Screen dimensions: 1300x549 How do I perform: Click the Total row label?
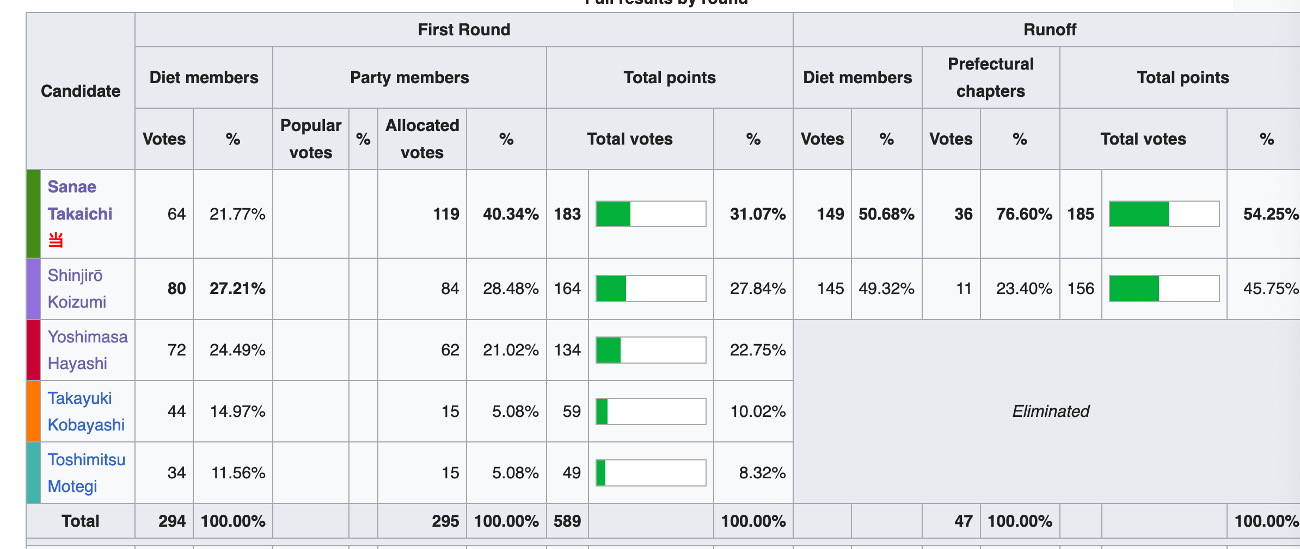tap(81, 521)
